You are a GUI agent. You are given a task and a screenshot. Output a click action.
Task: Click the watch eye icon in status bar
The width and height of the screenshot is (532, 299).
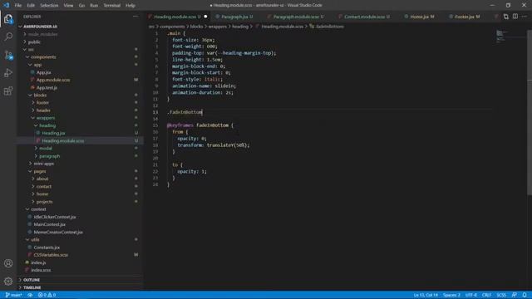(x=30, y=295)
